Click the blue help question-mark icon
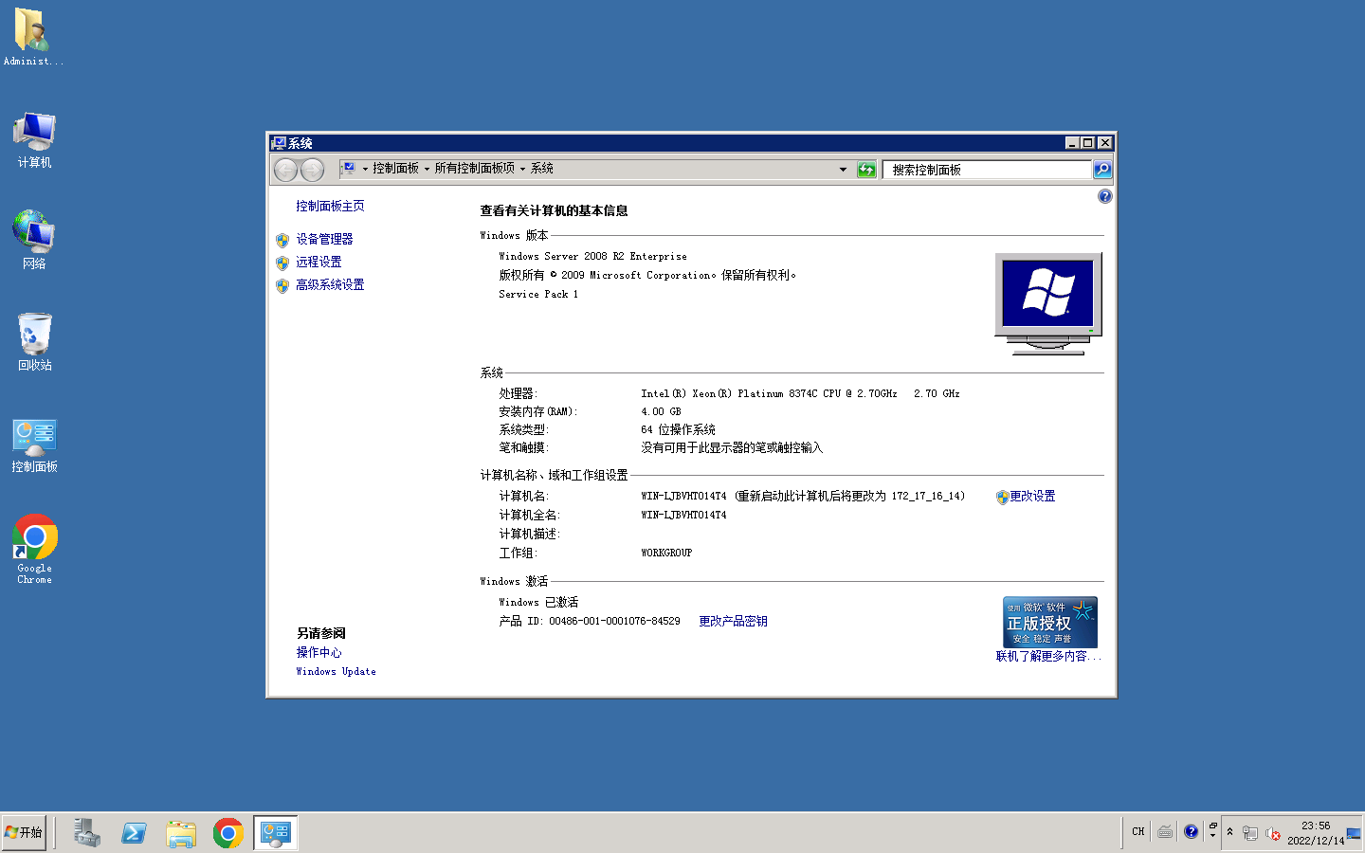Screen dimensions: 1365x853 (x=1104, y=196)
